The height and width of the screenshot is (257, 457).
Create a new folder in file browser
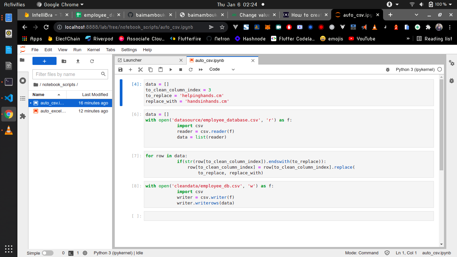click(64, 61)
